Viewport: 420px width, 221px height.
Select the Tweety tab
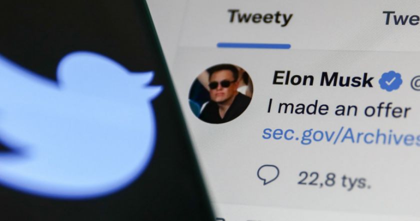260,17
